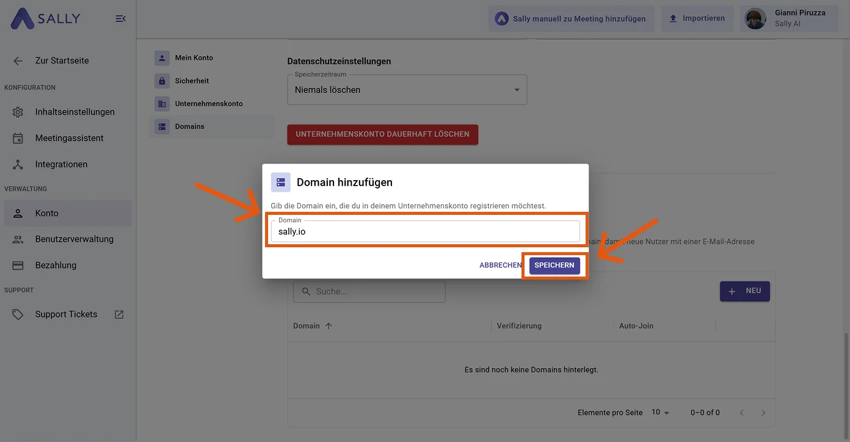Open the Speicherzeitraum Niemals löschen dropdown
The height and width of the screenshot is (442, 850).
coord(407,90)
